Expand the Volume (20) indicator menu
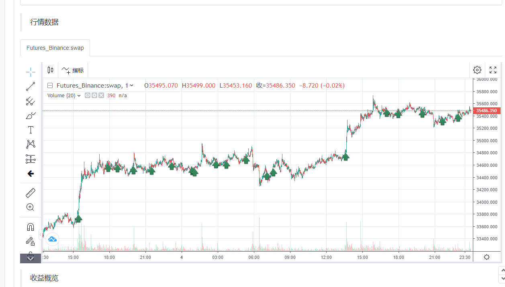 click(79, 96)
